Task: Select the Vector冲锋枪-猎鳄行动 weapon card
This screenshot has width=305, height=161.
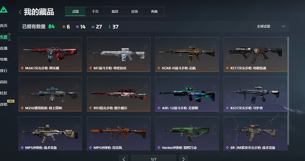Action: (187, 133)
